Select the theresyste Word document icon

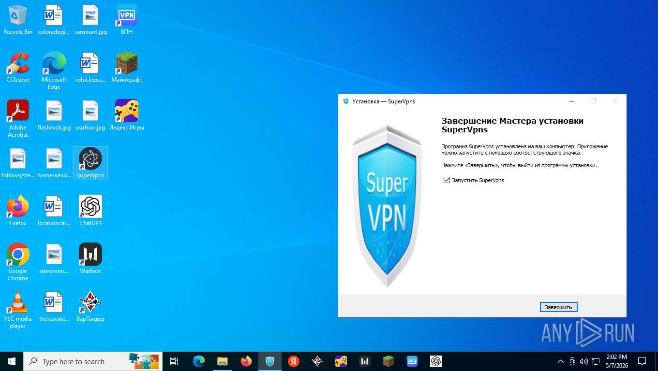point(54,307)
